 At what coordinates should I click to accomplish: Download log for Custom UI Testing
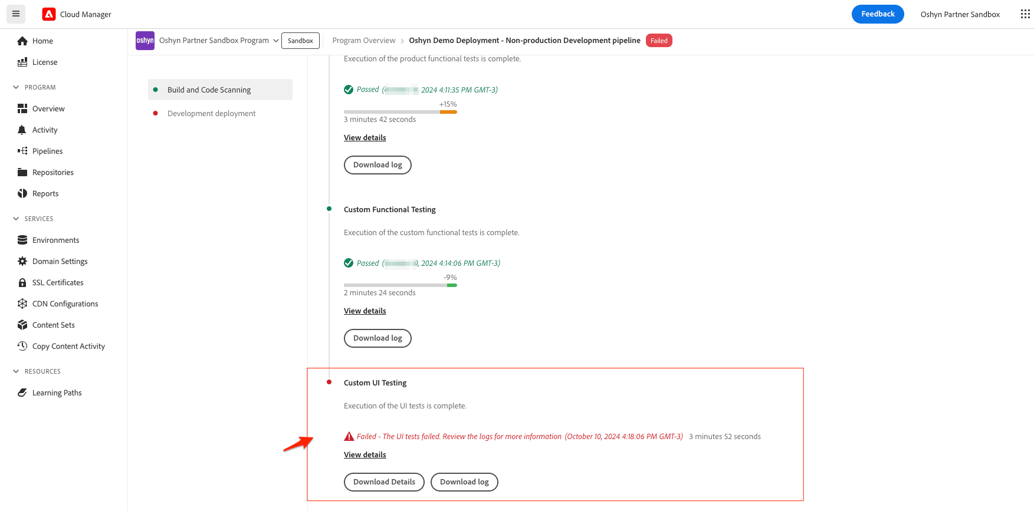click(464, 482)
